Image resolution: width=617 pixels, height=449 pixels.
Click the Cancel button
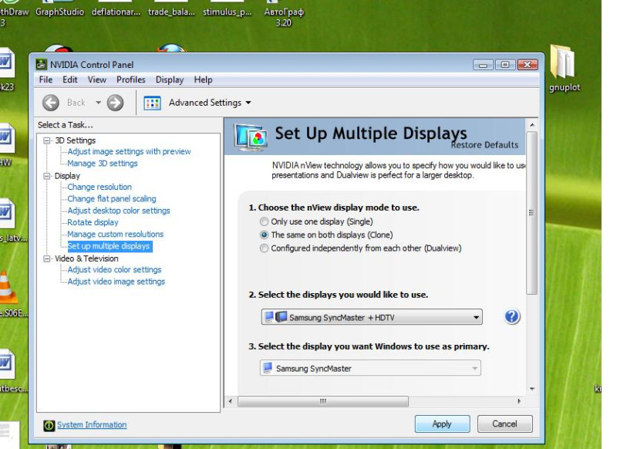point(505,424)
